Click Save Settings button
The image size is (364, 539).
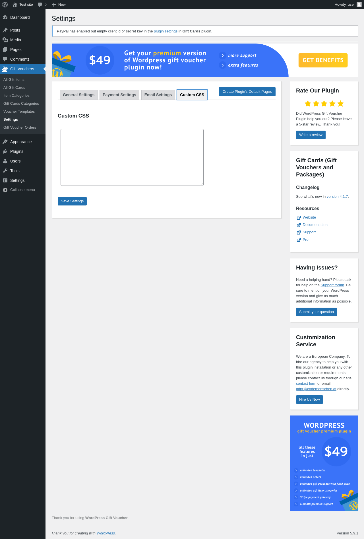(72, 201)
